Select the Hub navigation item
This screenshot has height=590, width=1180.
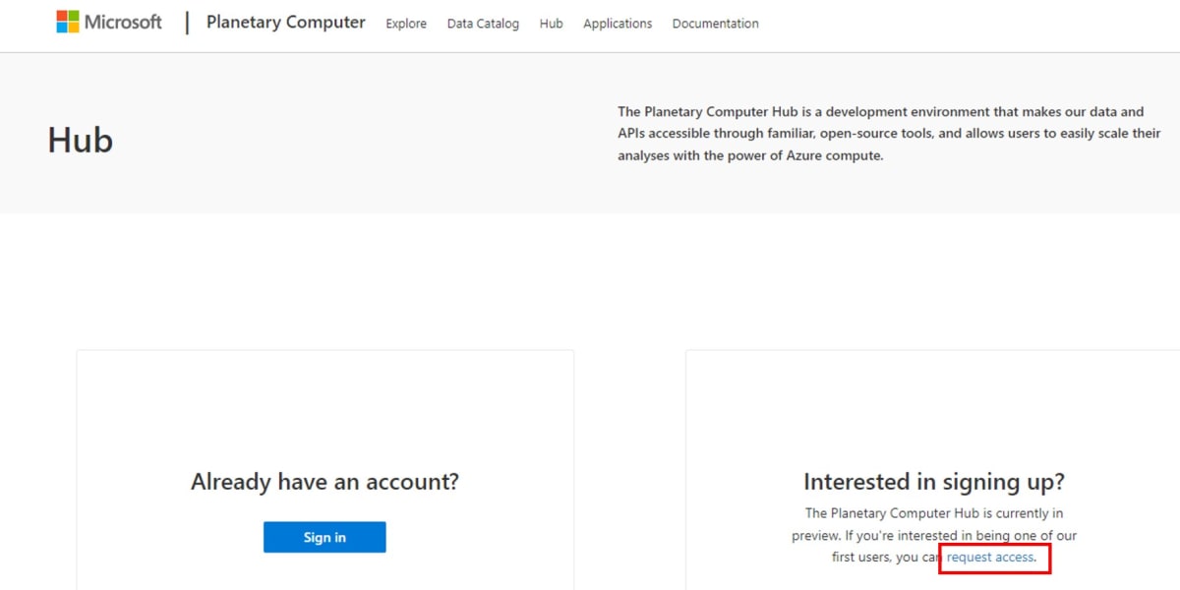pyautogui.click(x=551, y=24)
